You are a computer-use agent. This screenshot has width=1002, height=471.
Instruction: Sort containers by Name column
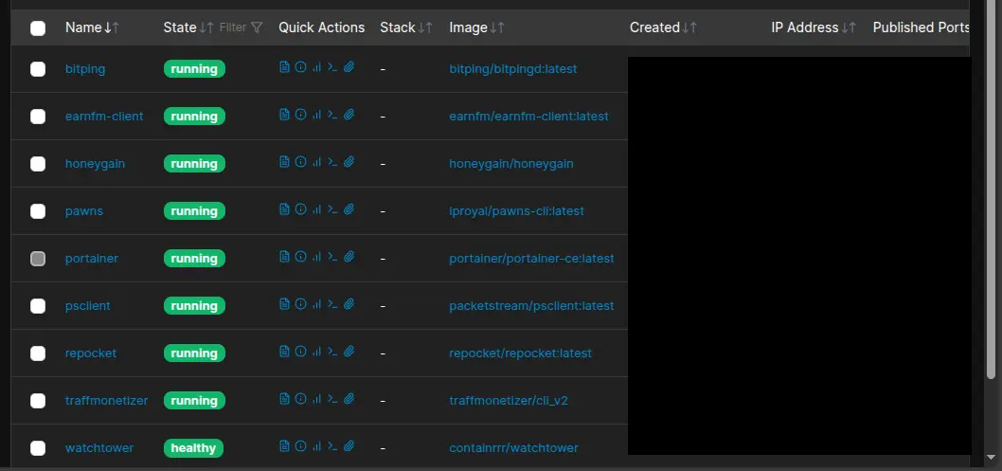pos(92,27)
